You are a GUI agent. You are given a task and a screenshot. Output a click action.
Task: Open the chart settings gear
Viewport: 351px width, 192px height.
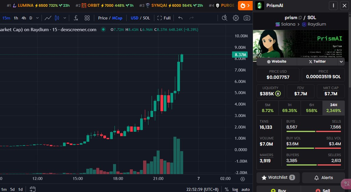(x=236, y=18)
